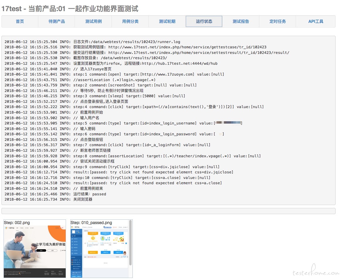The width and height of the screenshot is (340, 280).
Task: Click the // 输入密码 comment line
Action: click(x=50, y=129)
